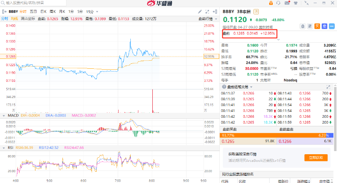Expand the chart to fullscreen
This screenshot has height=183, width=337.
click(207, 12)
